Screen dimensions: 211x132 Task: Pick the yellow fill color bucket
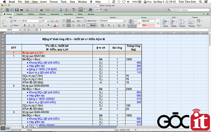48,25
